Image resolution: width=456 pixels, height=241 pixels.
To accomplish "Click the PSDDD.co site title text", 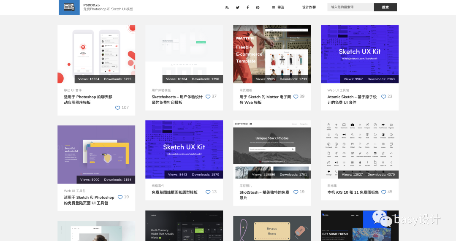I will tap(91, 5).
